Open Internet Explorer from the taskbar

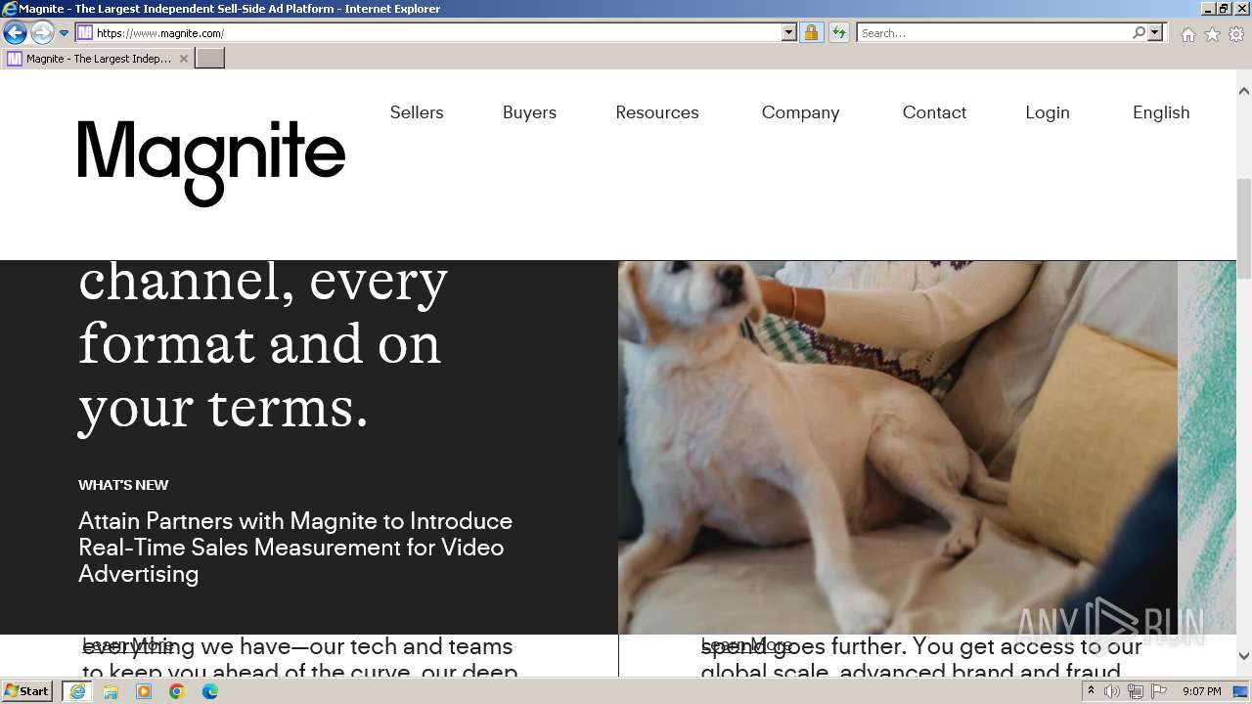click(77, 691)
